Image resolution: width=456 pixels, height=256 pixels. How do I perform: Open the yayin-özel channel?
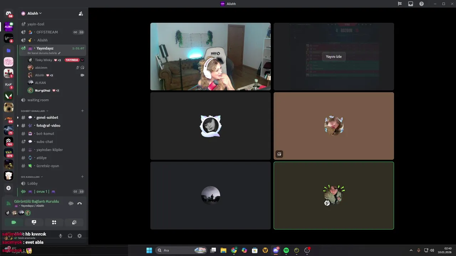[52, 24]
